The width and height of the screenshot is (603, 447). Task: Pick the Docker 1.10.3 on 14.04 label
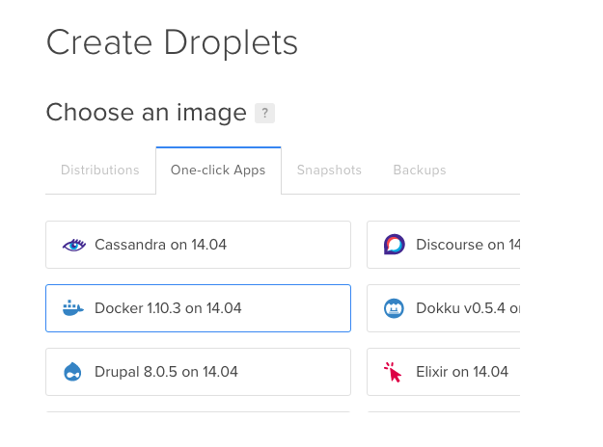pyautogui.click(x=168, y=308)
